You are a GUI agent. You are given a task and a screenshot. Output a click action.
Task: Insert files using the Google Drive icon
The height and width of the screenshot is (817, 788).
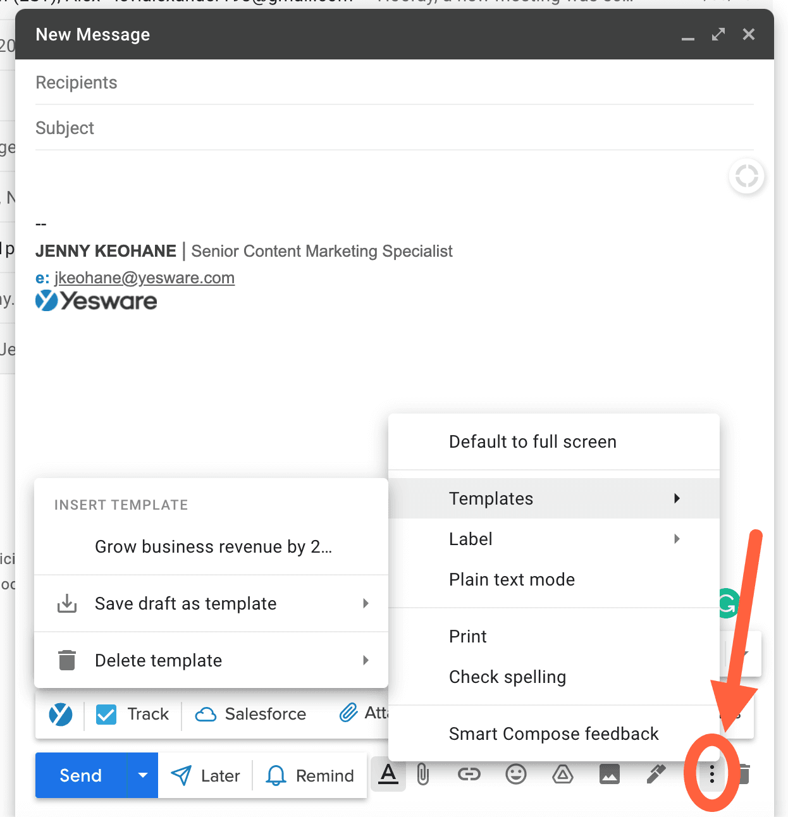point(562,775)
